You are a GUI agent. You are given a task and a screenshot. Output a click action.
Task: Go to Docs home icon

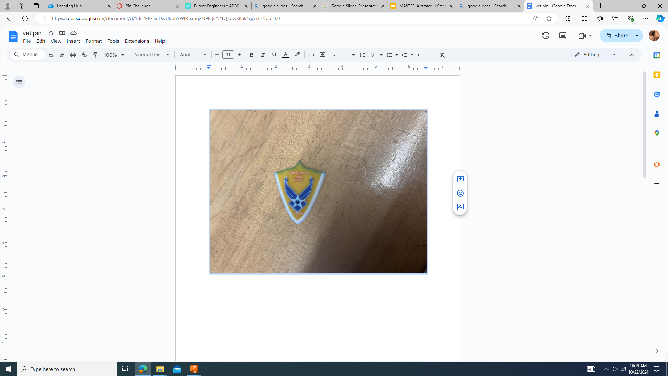point(13,37)
